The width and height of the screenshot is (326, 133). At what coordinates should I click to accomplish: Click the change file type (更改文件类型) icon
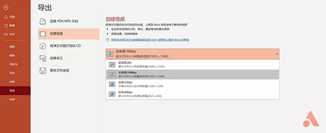[43, 71]
